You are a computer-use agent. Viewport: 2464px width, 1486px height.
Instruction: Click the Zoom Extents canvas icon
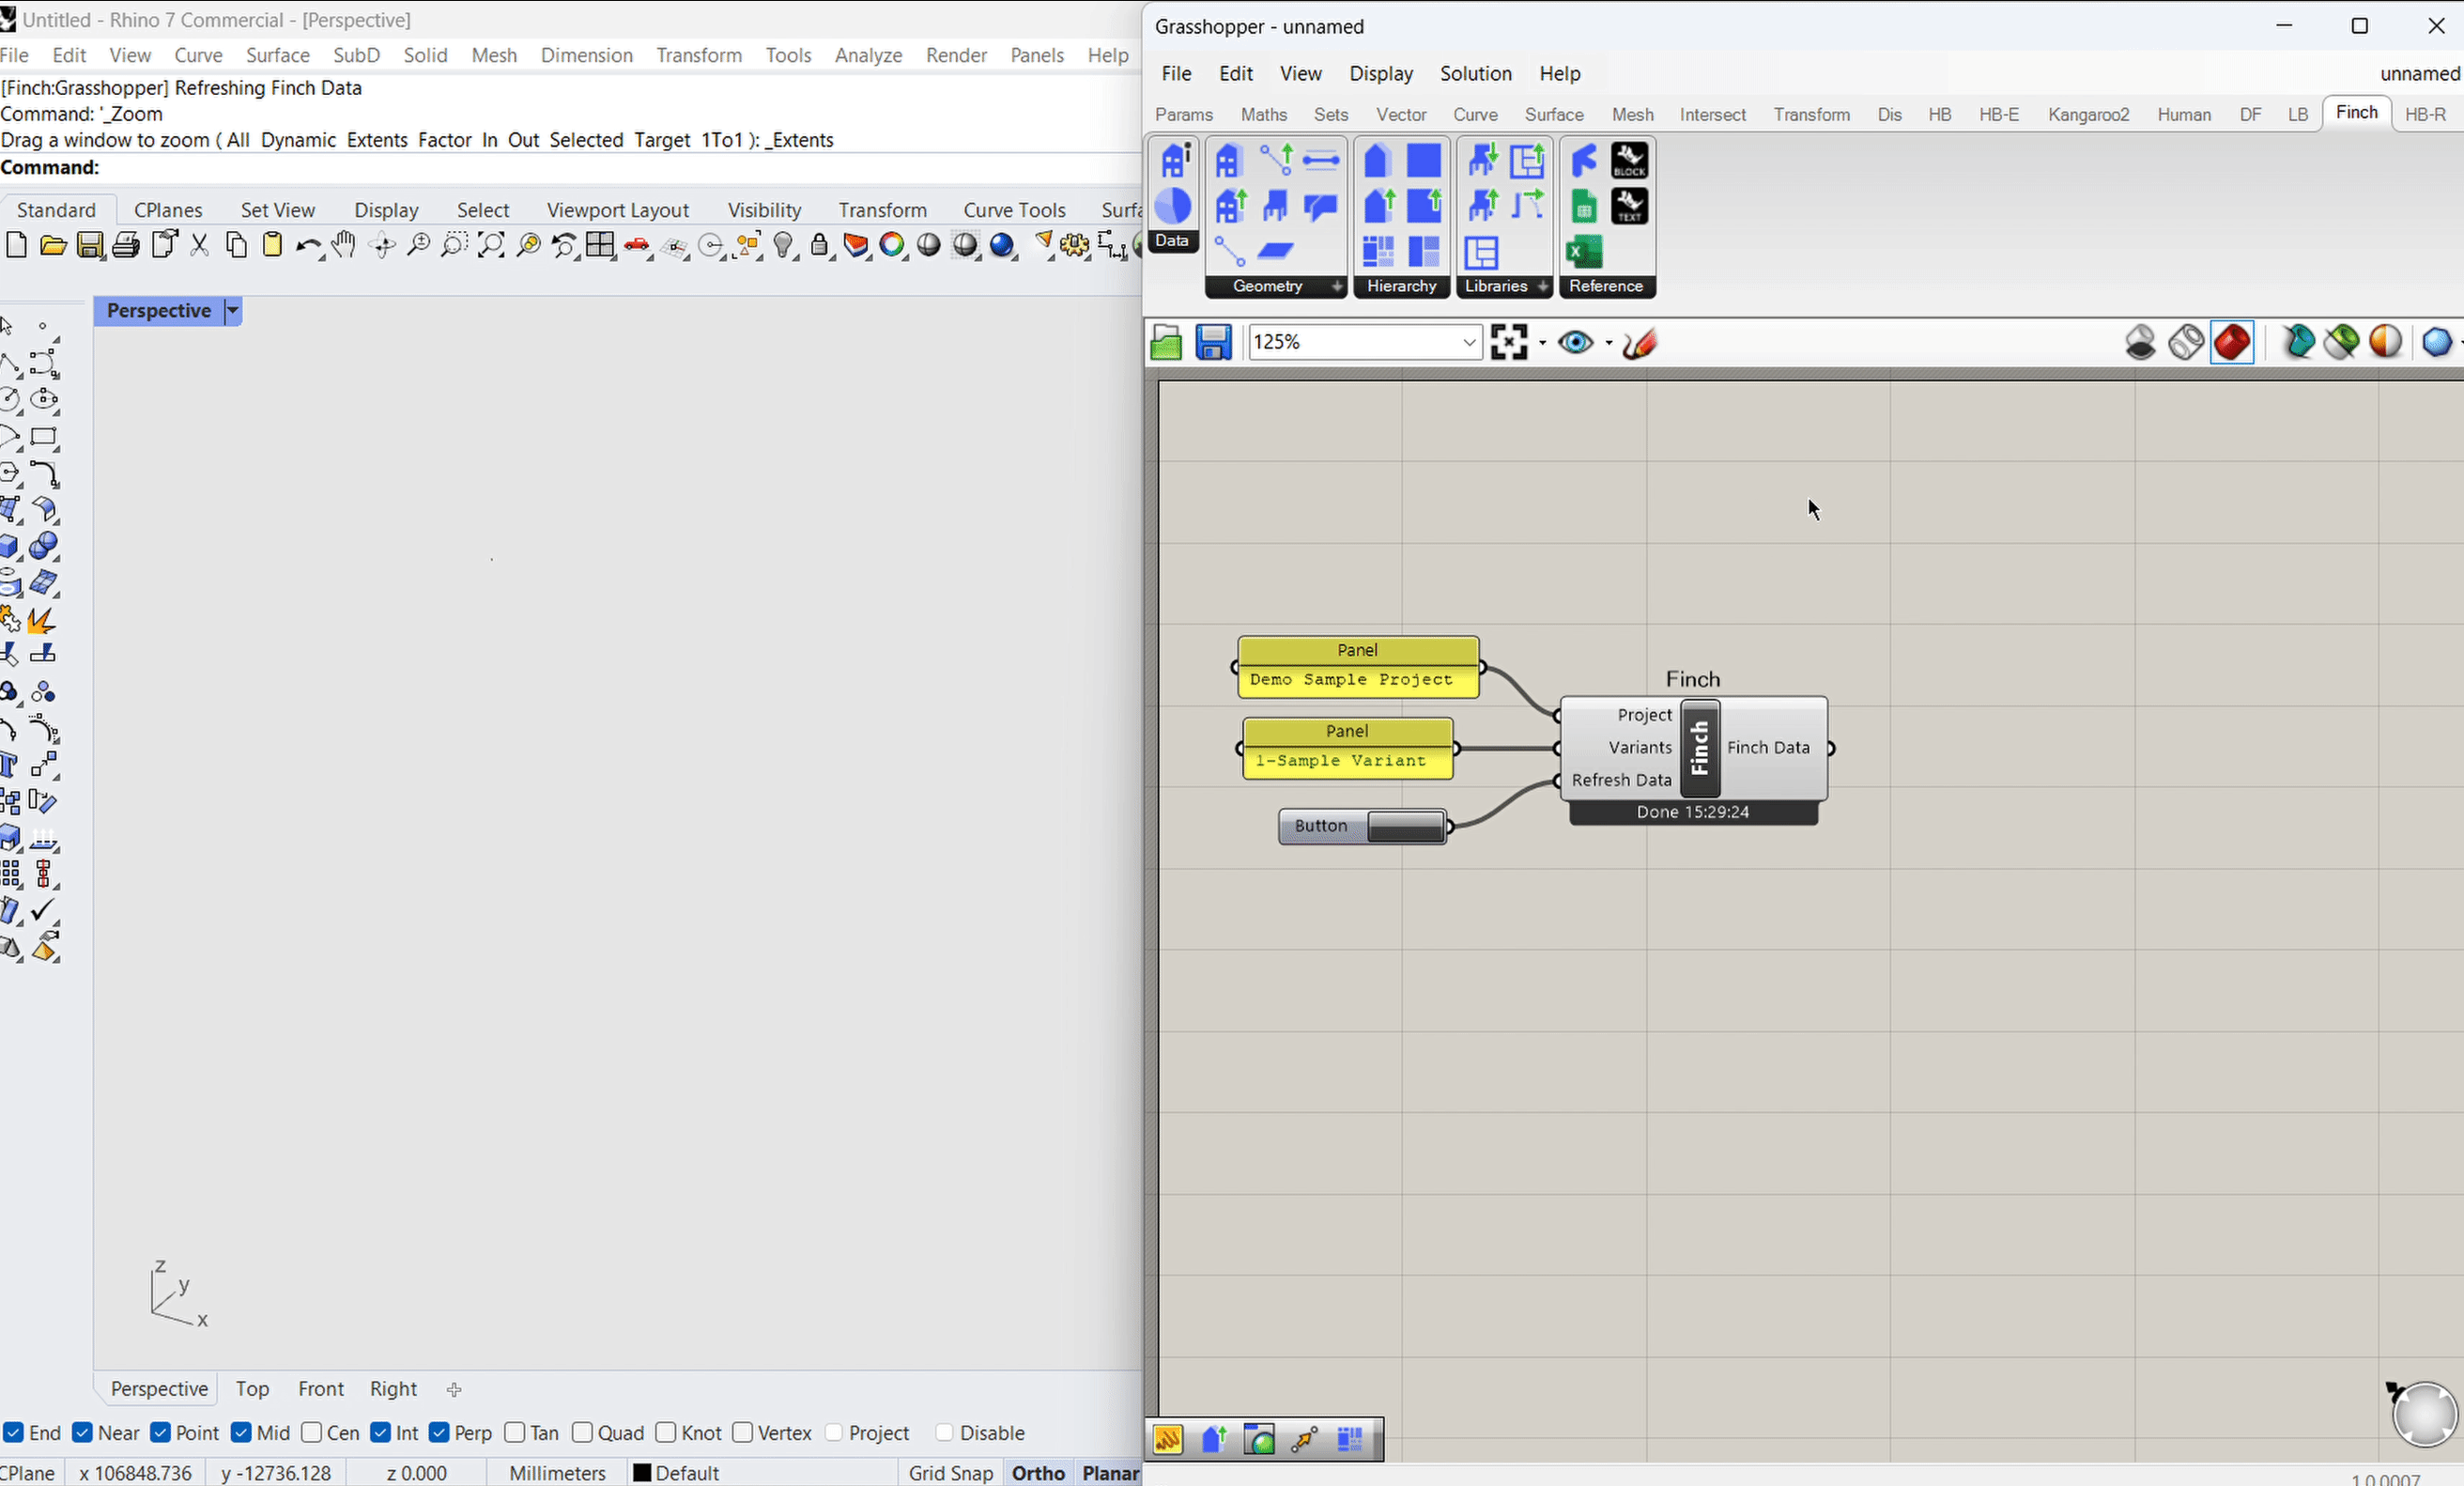coord(1509,343)
